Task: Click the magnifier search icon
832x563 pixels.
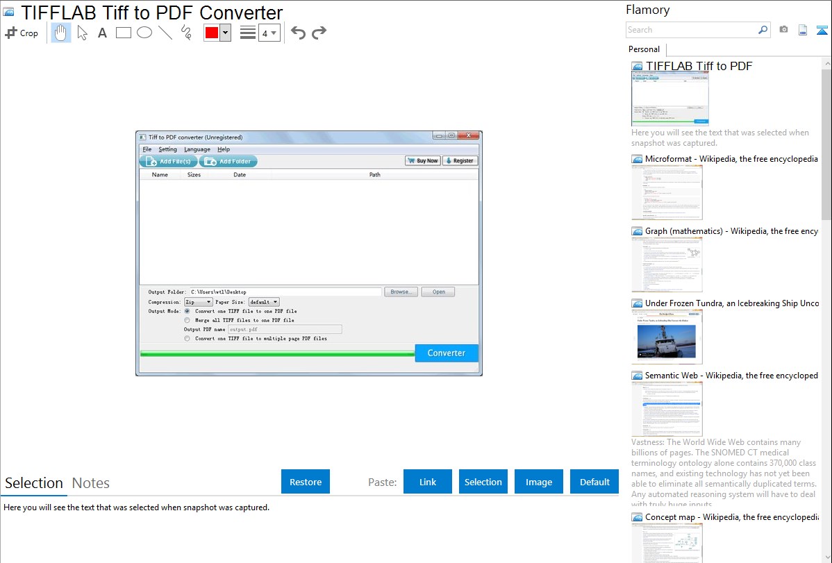Action: click(763, 30)
